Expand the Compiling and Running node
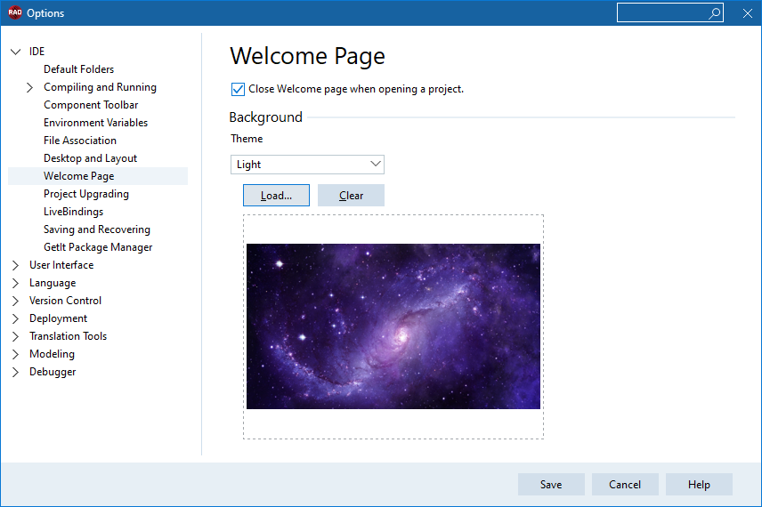Screen dimensions: 762x507 point(29,87)
